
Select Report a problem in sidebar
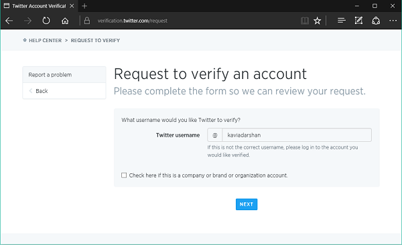tap(64, 74)
